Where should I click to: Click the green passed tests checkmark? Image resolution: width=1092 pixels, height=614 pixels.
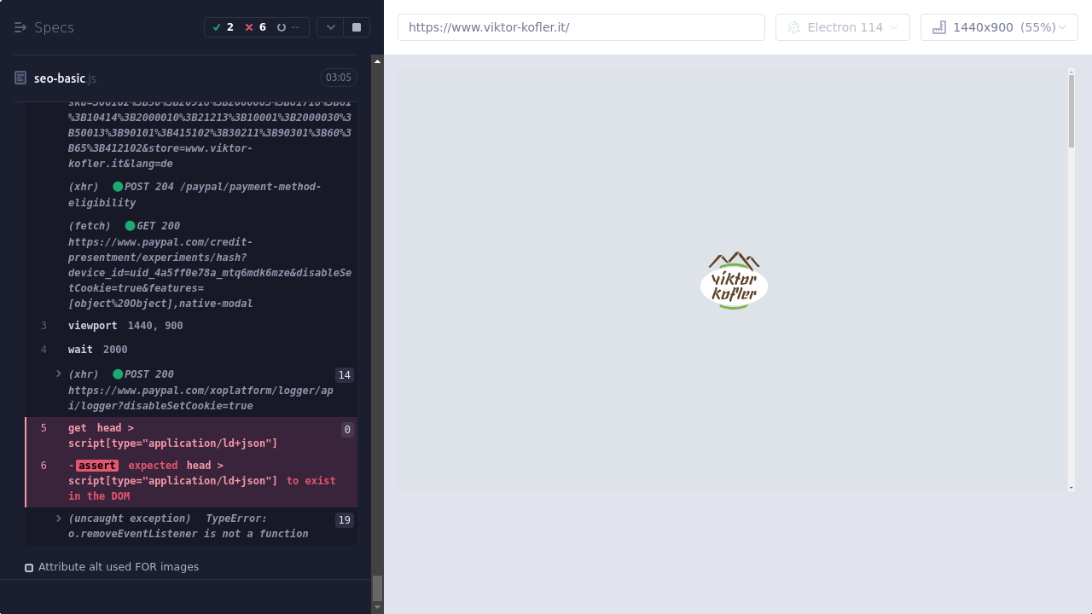click(x=217, y=27)
